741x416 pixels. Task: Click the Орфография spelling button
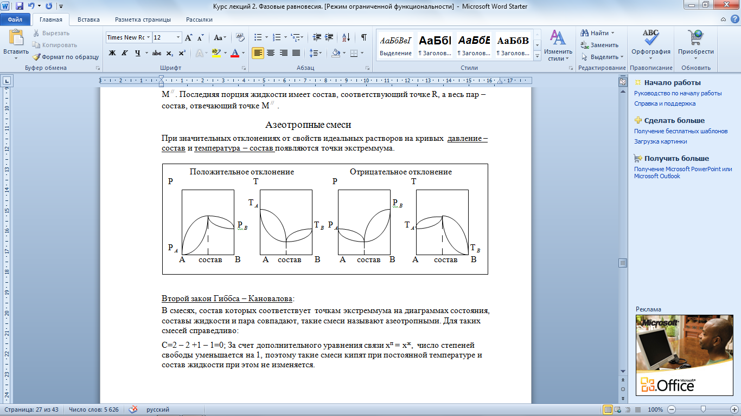click(x=651, y=44)
